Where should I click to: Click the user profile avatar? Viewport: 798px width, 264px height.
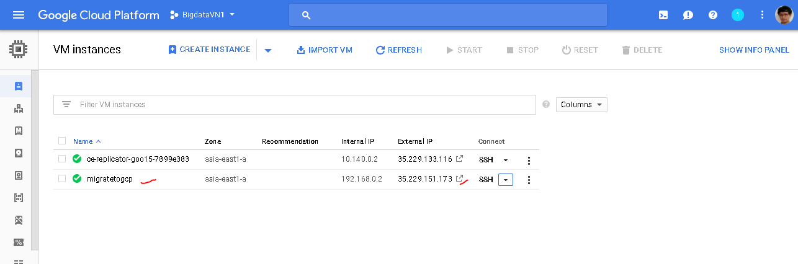click(x=784, y=15)
